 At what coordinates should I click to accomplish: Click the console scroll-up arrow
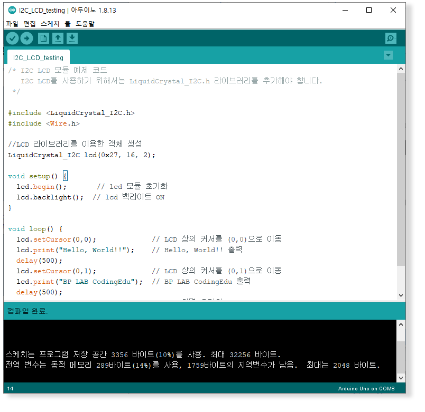[x=401, y=324]
